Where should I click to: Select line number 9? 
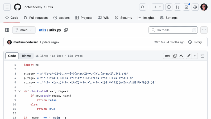15,100
